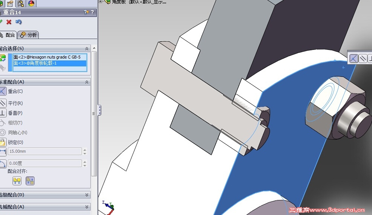Open help question mark for 重合14
Image resolution: width=372 pixels, height=215 pixels.
(92, 12)
